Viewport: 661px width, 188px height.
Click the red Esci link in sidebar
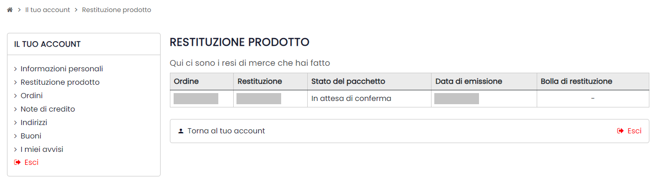(31, 163)
